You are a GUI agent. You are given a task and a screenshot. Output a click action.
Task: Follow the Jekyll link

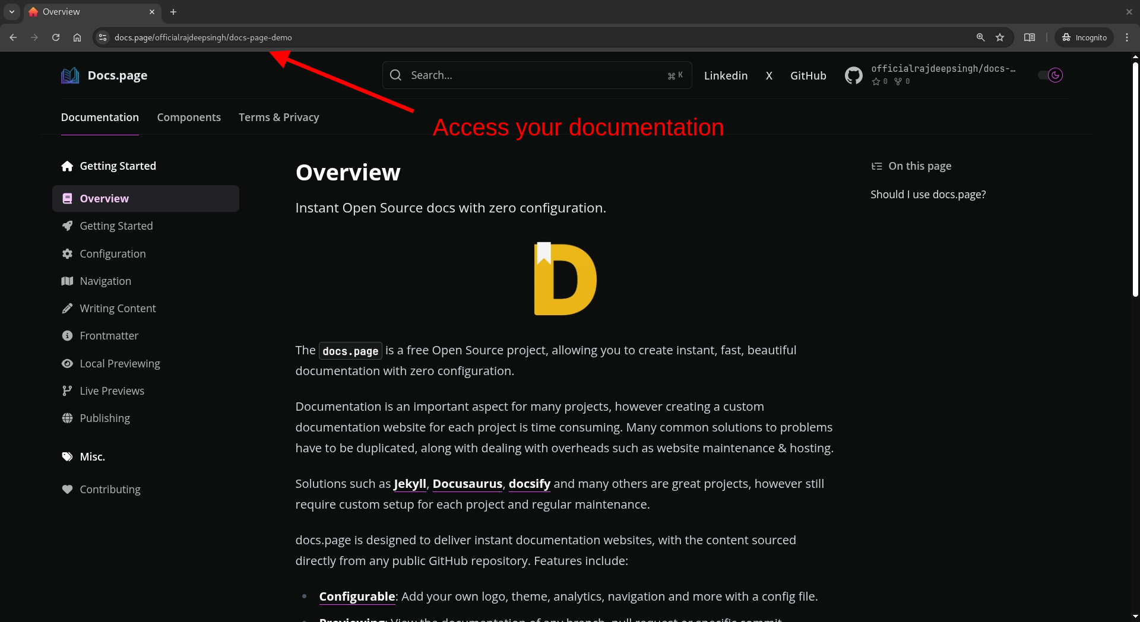point(410,484)
